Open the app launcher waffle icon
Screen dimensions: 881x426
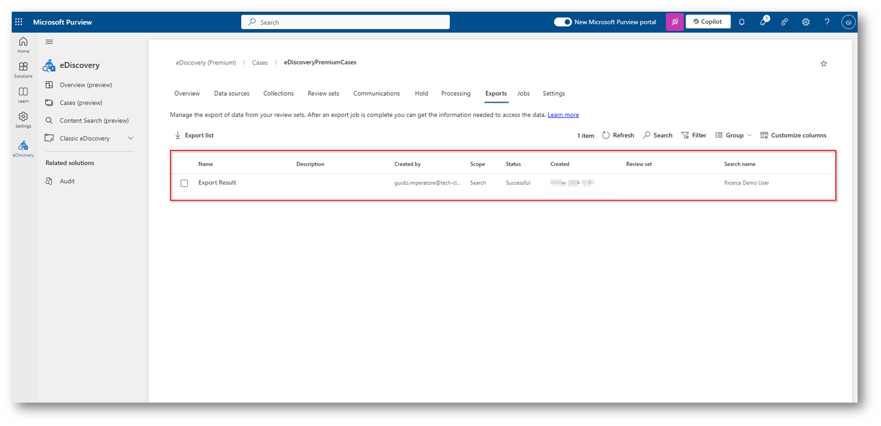[x=18, y=22]
